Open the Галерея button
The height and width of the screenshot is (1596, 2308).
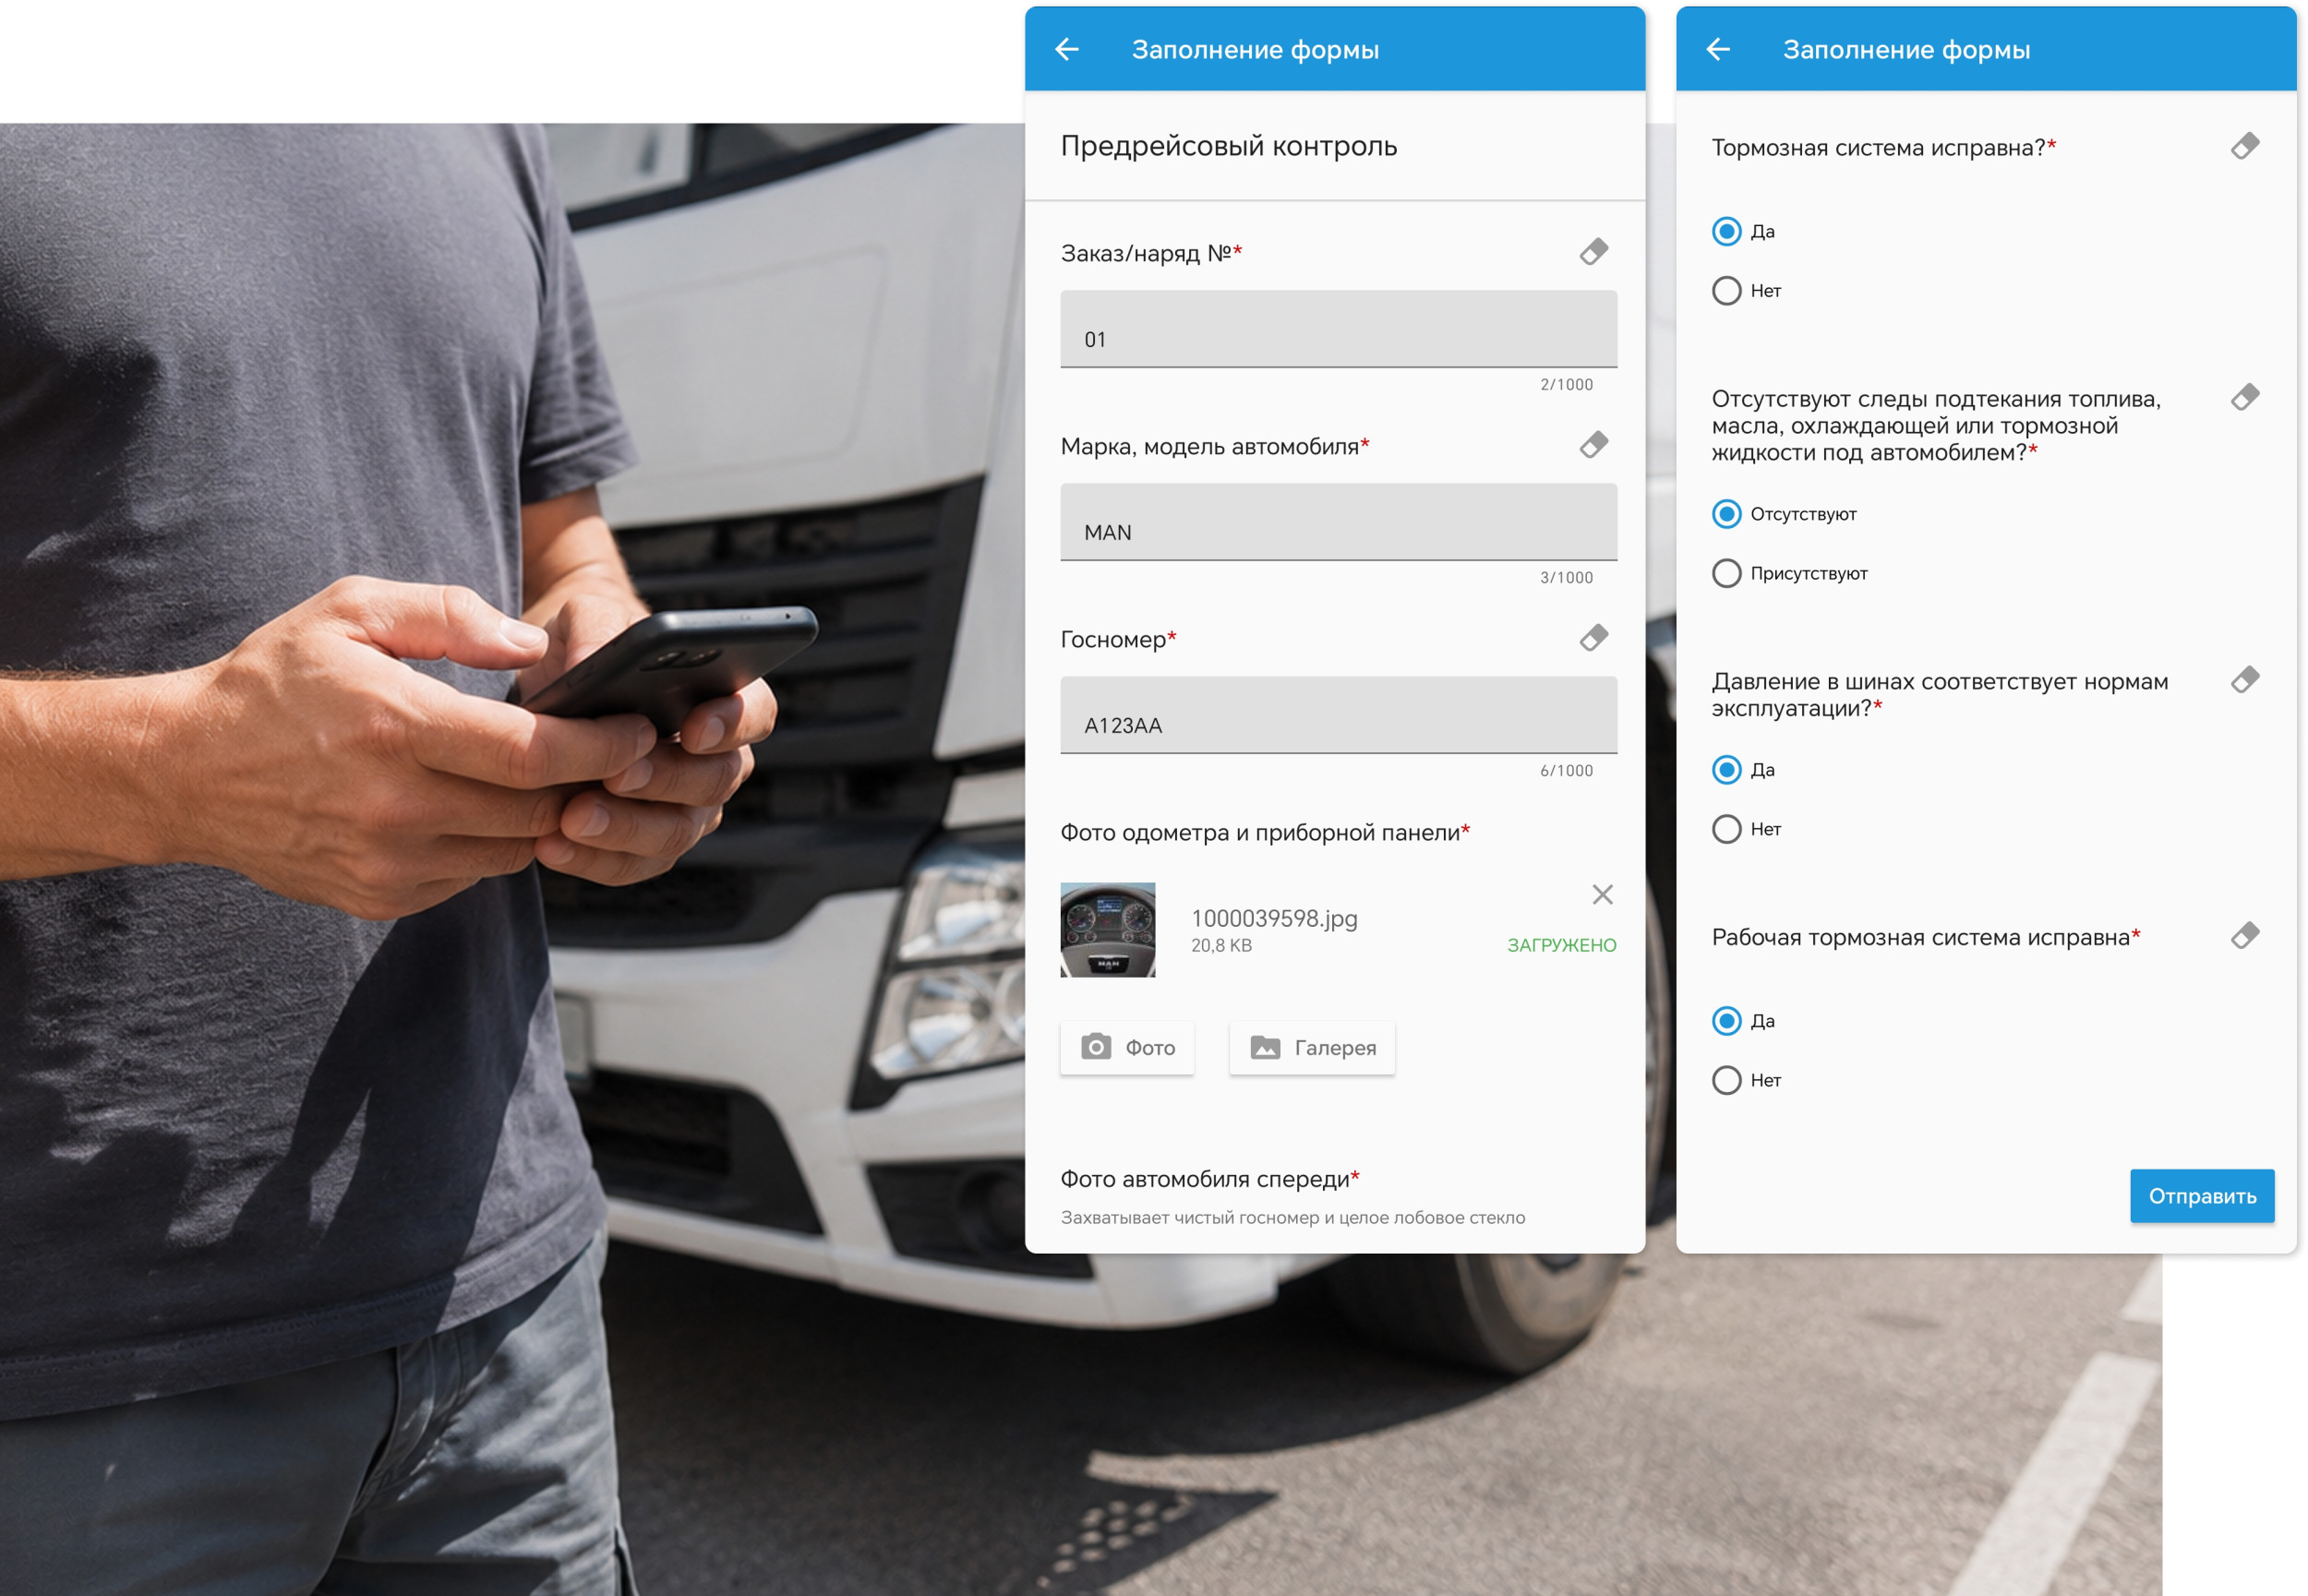[x=1312, y=1048]
